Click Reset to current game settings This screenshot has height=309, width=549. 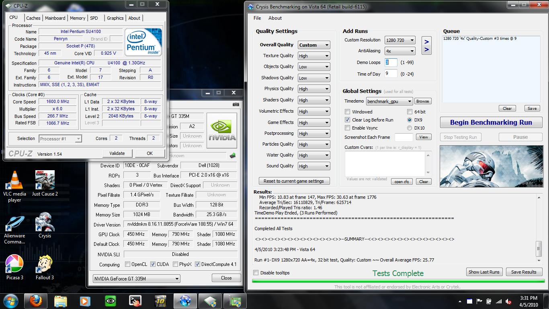[x=294, y=181]
